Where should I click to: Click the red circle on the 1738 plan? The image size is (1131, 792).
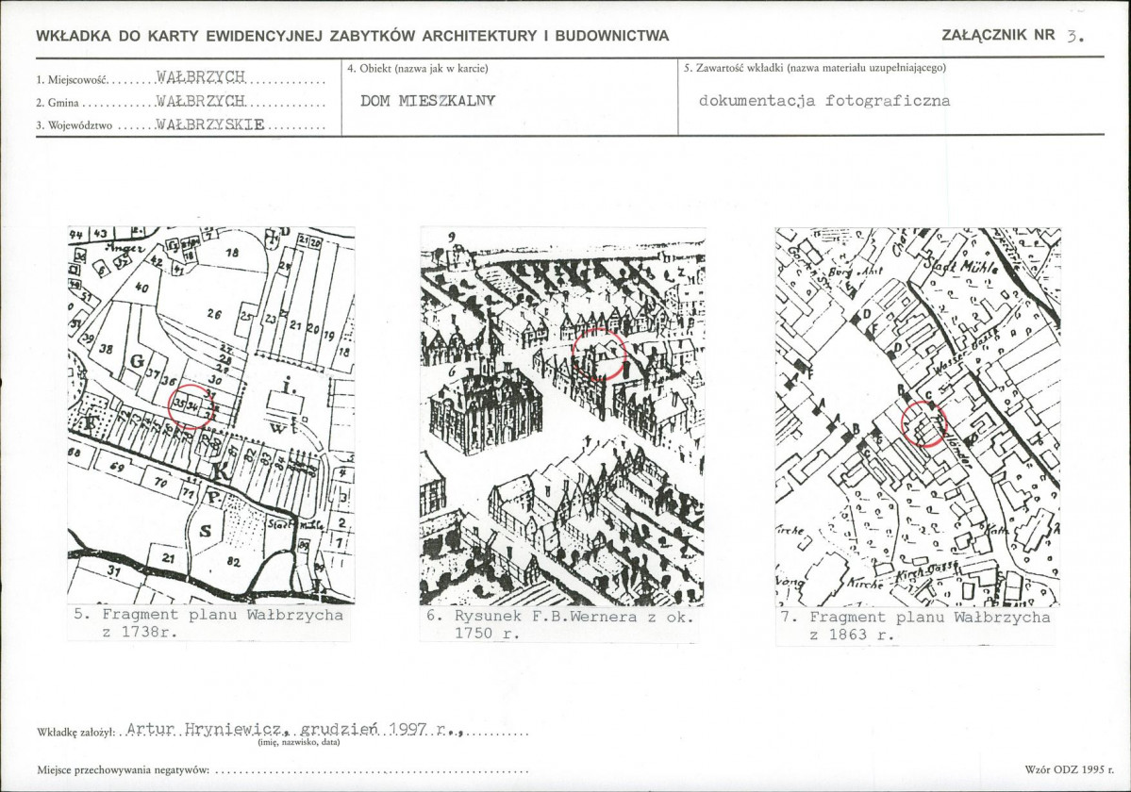191,405
